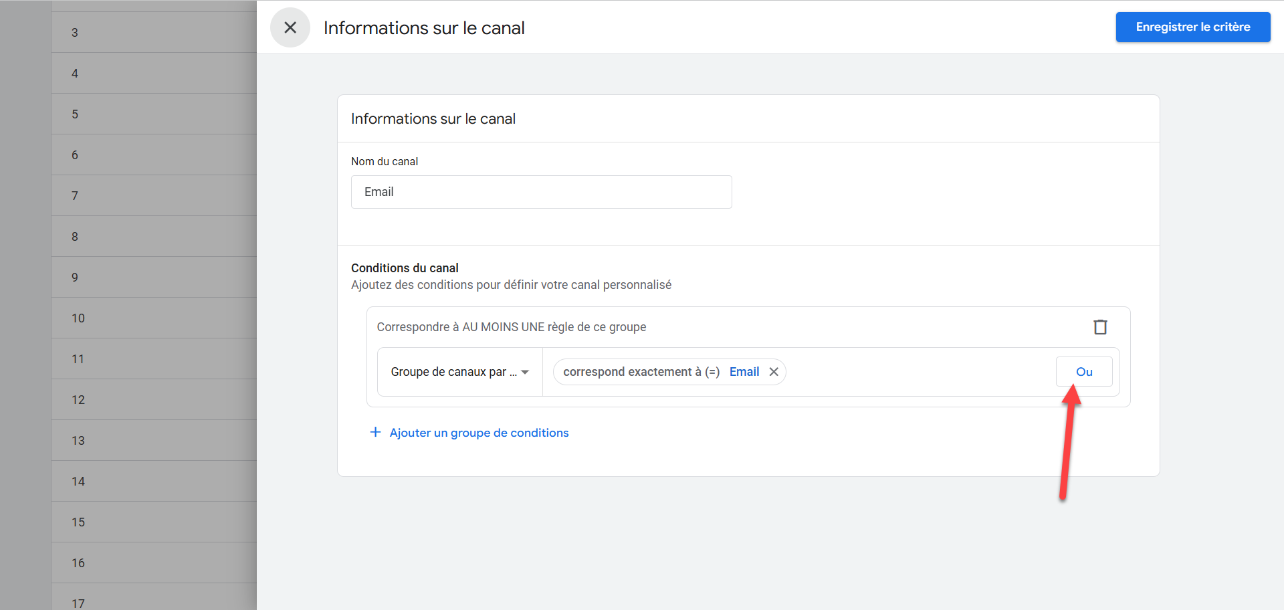Close the Informations sur le canal panel

click(290, 27)
